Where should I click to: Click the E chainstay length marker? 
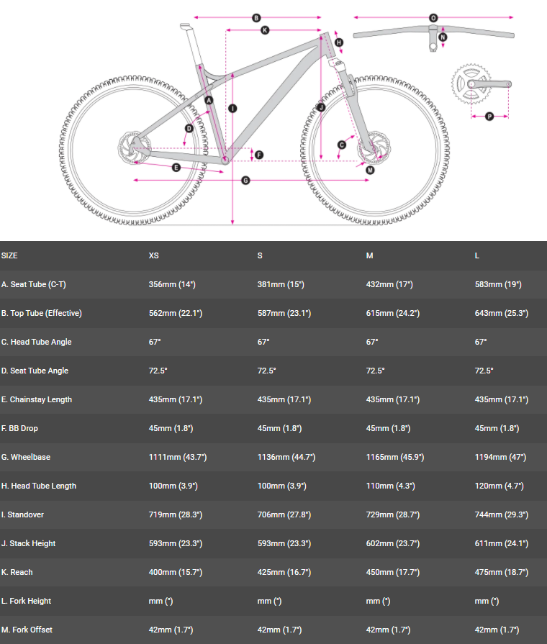pos(176,168)
